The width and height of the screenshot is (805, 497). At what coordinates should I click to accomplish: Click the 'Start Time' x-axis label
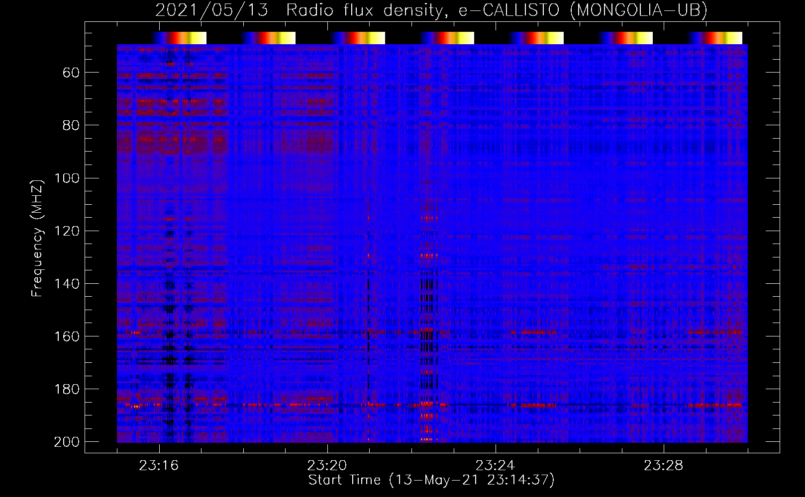431,480
